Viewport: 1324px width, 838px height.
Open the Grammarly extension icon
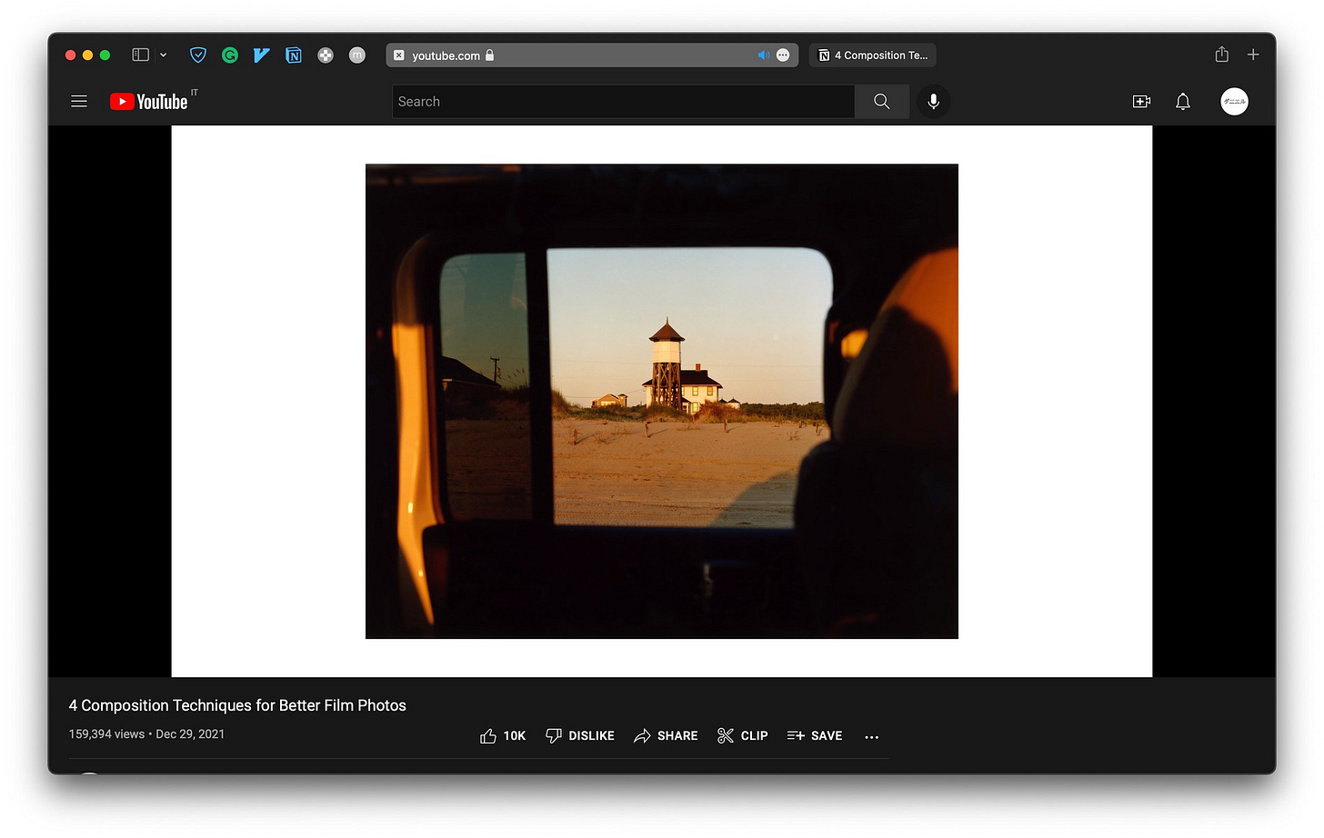point(230,55)
